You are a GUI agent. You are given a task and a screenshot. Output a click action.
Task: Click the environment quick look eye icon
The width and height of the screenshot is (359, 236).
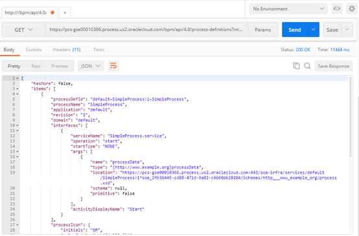pyautogui.click(x=337, y=8)
